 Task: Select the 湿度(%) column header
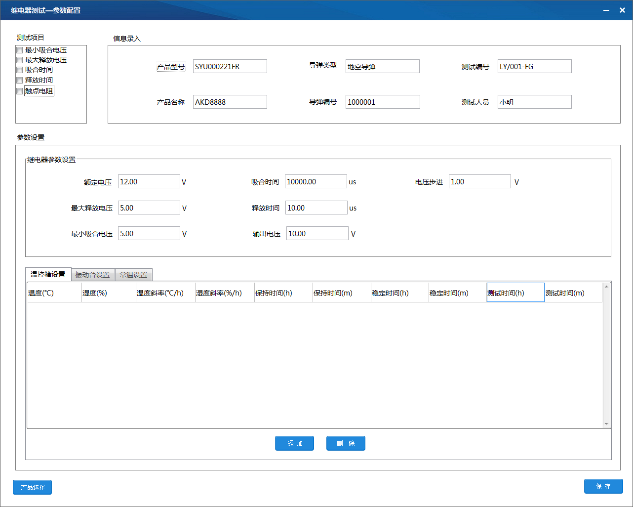(109, 293)
